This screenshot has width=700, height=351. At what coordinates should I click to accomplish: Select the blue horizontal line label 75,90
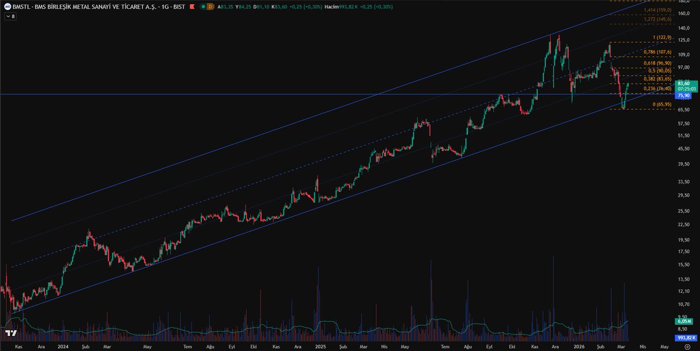[682, 95]
